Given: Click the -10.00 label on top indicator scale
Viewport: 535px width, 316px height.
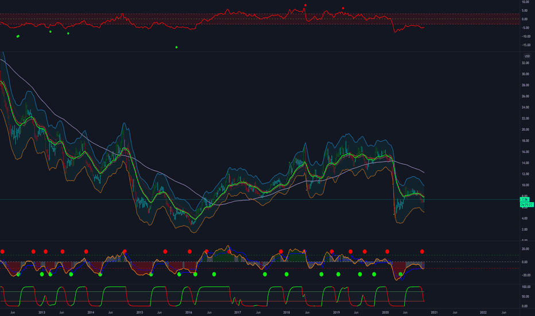Looking at the screenshot, I should (525, 37).
